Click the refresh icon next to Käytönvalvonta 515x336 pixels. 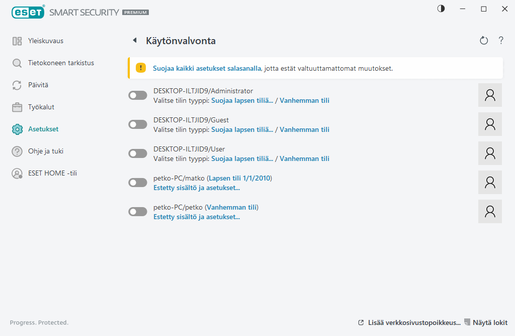tap(484, 41)
